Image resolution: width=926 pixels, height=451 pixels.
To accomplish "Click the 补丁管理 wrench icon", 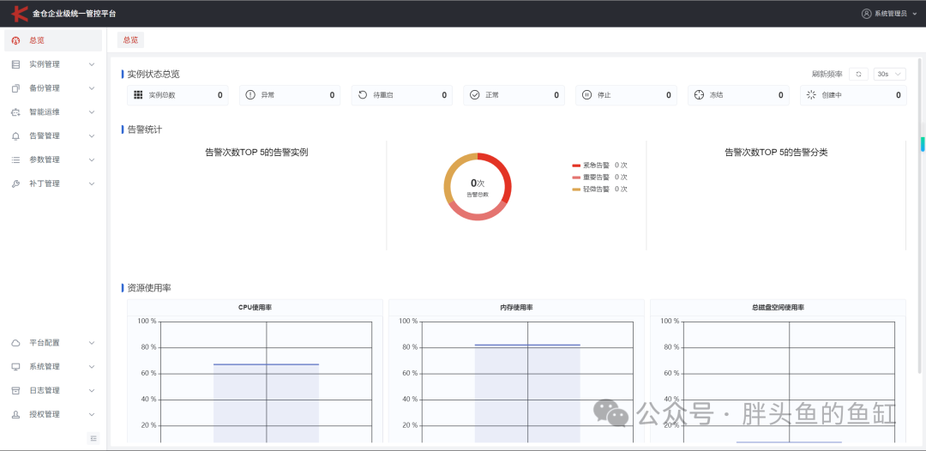I will tap(16, 183).
